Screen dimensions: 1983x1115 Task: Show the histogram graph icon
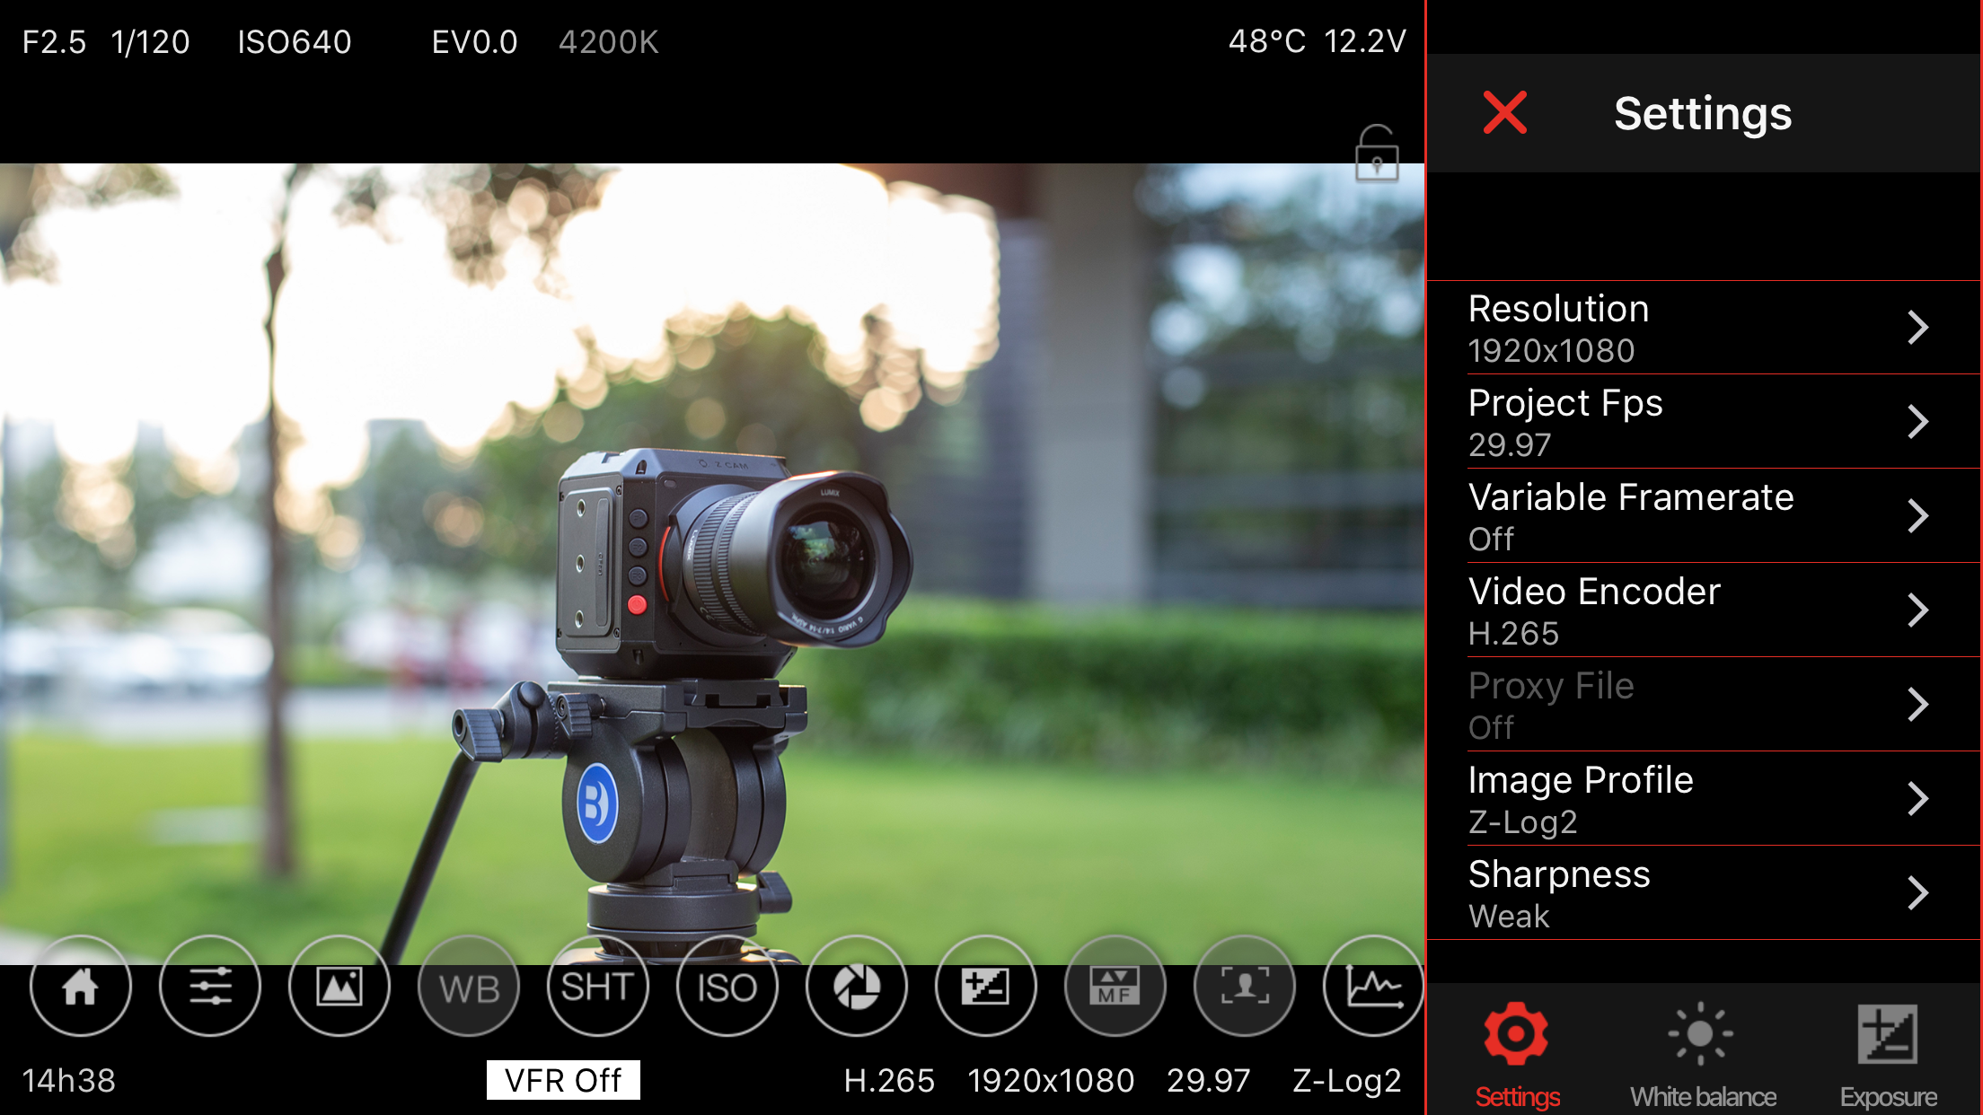(1373, 987)
